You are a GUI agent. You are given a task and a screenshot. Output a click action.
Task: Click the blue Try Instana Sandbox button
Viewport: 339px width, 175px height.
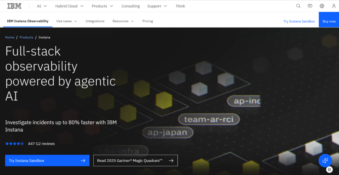47,160
